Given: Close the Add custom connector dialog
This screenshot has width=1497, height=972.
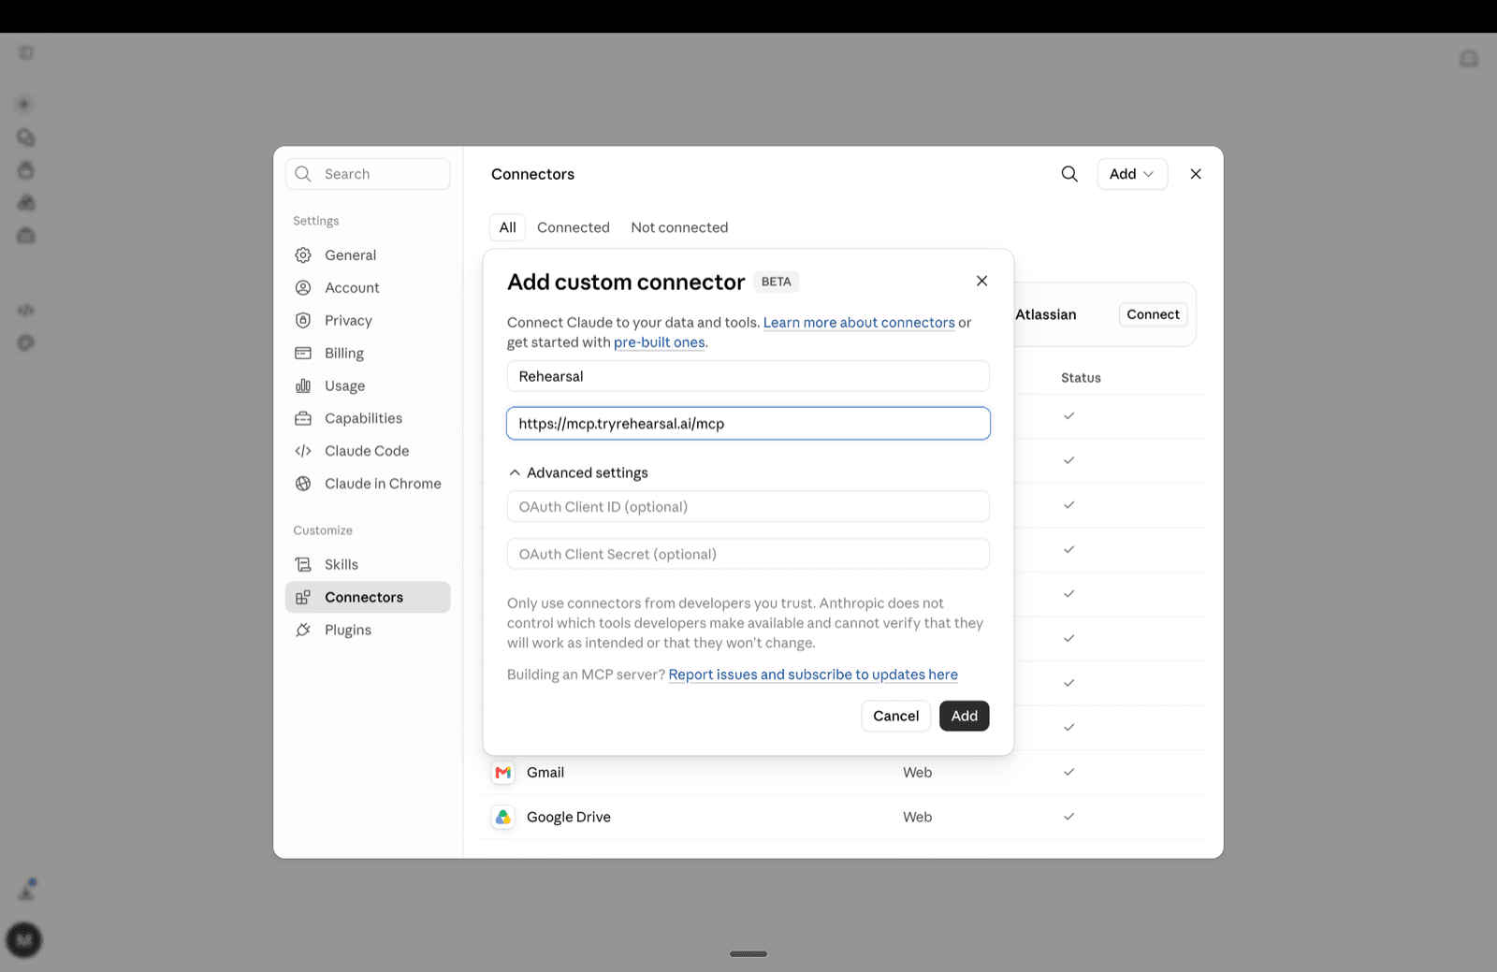Looking at the screenshot, I should coord(981,281).
